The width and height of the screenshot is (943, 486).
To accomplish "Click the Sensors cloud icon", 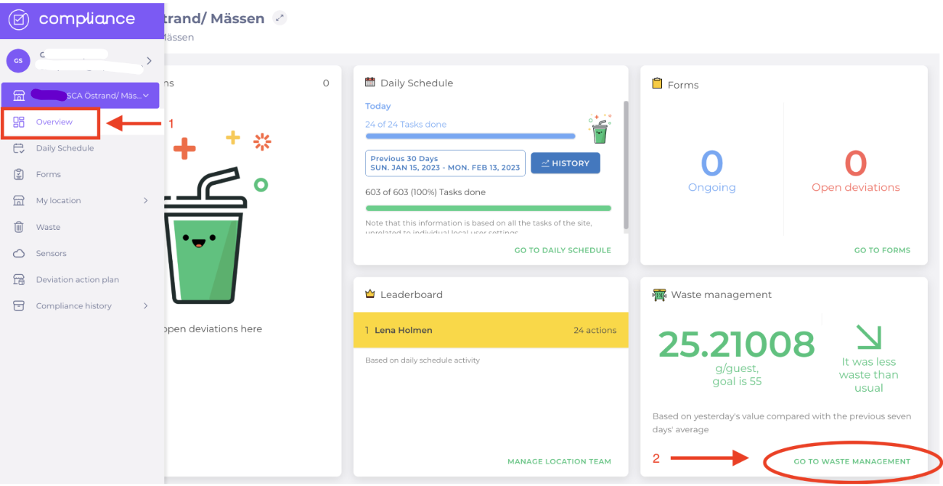I will pos(19,253).
